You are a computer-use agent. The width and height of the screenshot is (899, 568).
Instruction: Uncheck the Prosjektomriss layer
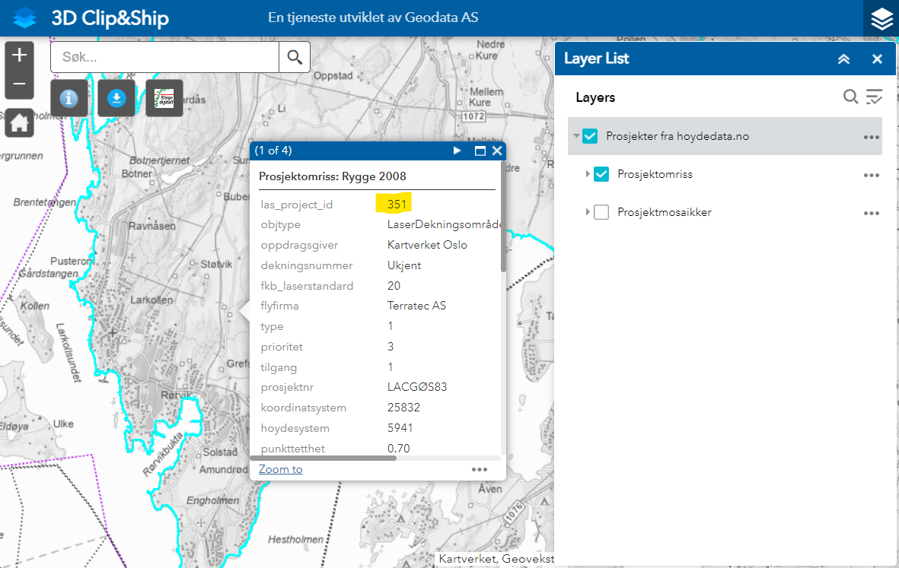pos(601,174)
